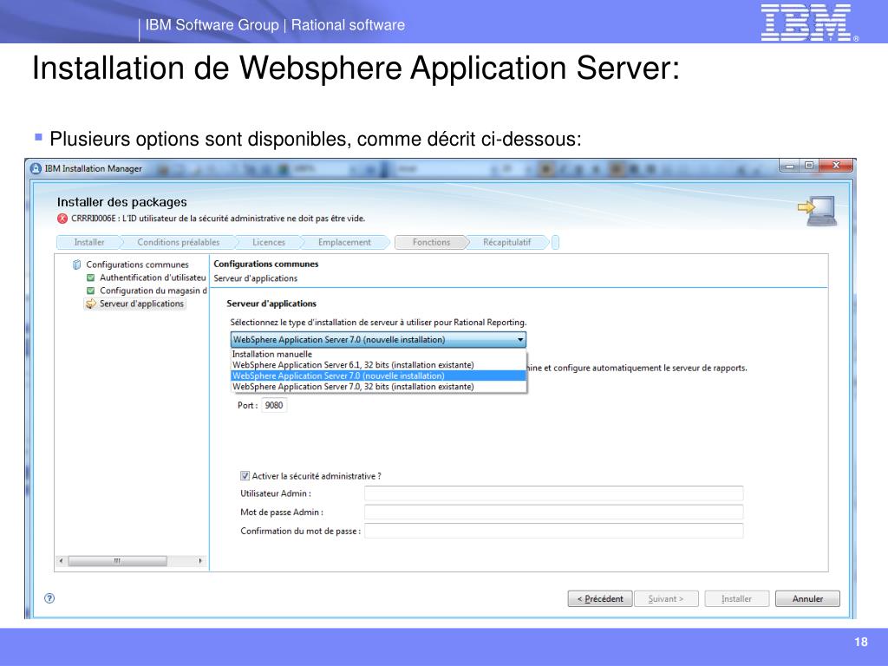The image size is (888, 666).
Task: Click the IBM Installation Manager title text
Action: 94,168
